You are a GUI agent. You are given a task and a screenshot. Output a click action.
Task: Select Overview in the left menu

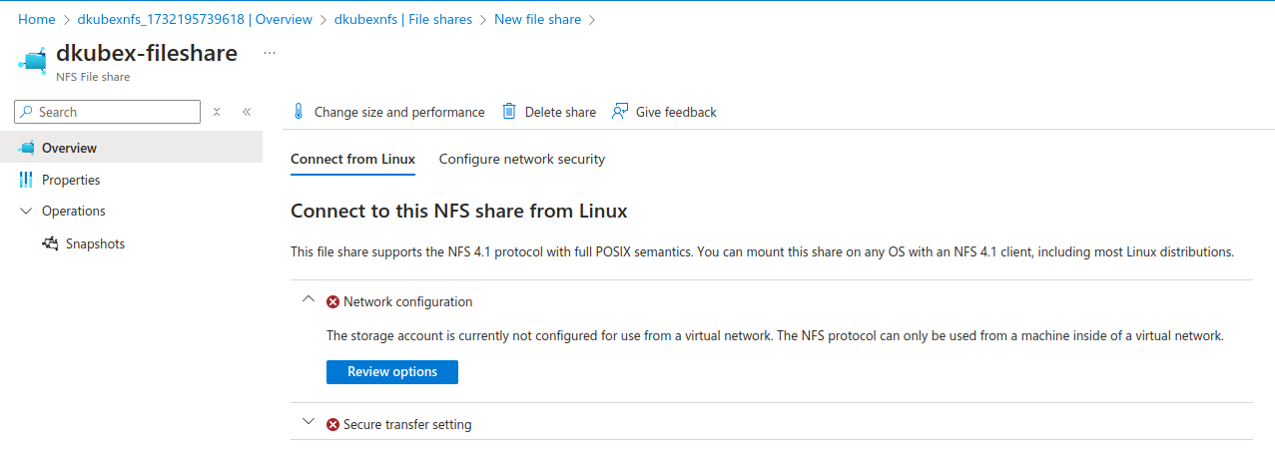(69, 148)
